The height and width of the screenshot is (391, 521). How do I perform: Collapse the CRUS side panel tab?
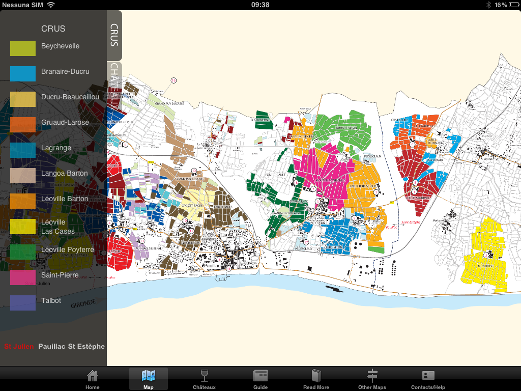tap(114, 36)
